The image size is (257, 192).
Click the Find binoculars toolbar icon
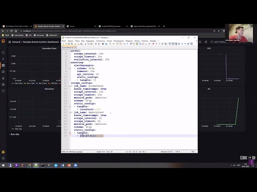(103, 44)
